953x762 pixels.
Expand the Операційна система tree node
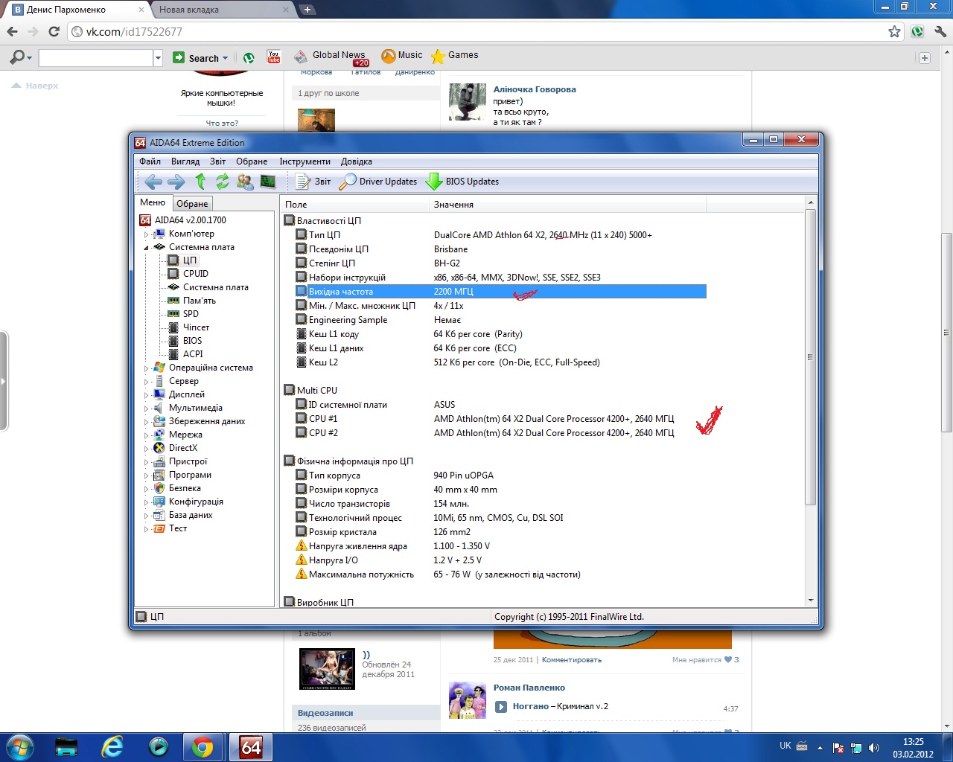click(146, 368)
